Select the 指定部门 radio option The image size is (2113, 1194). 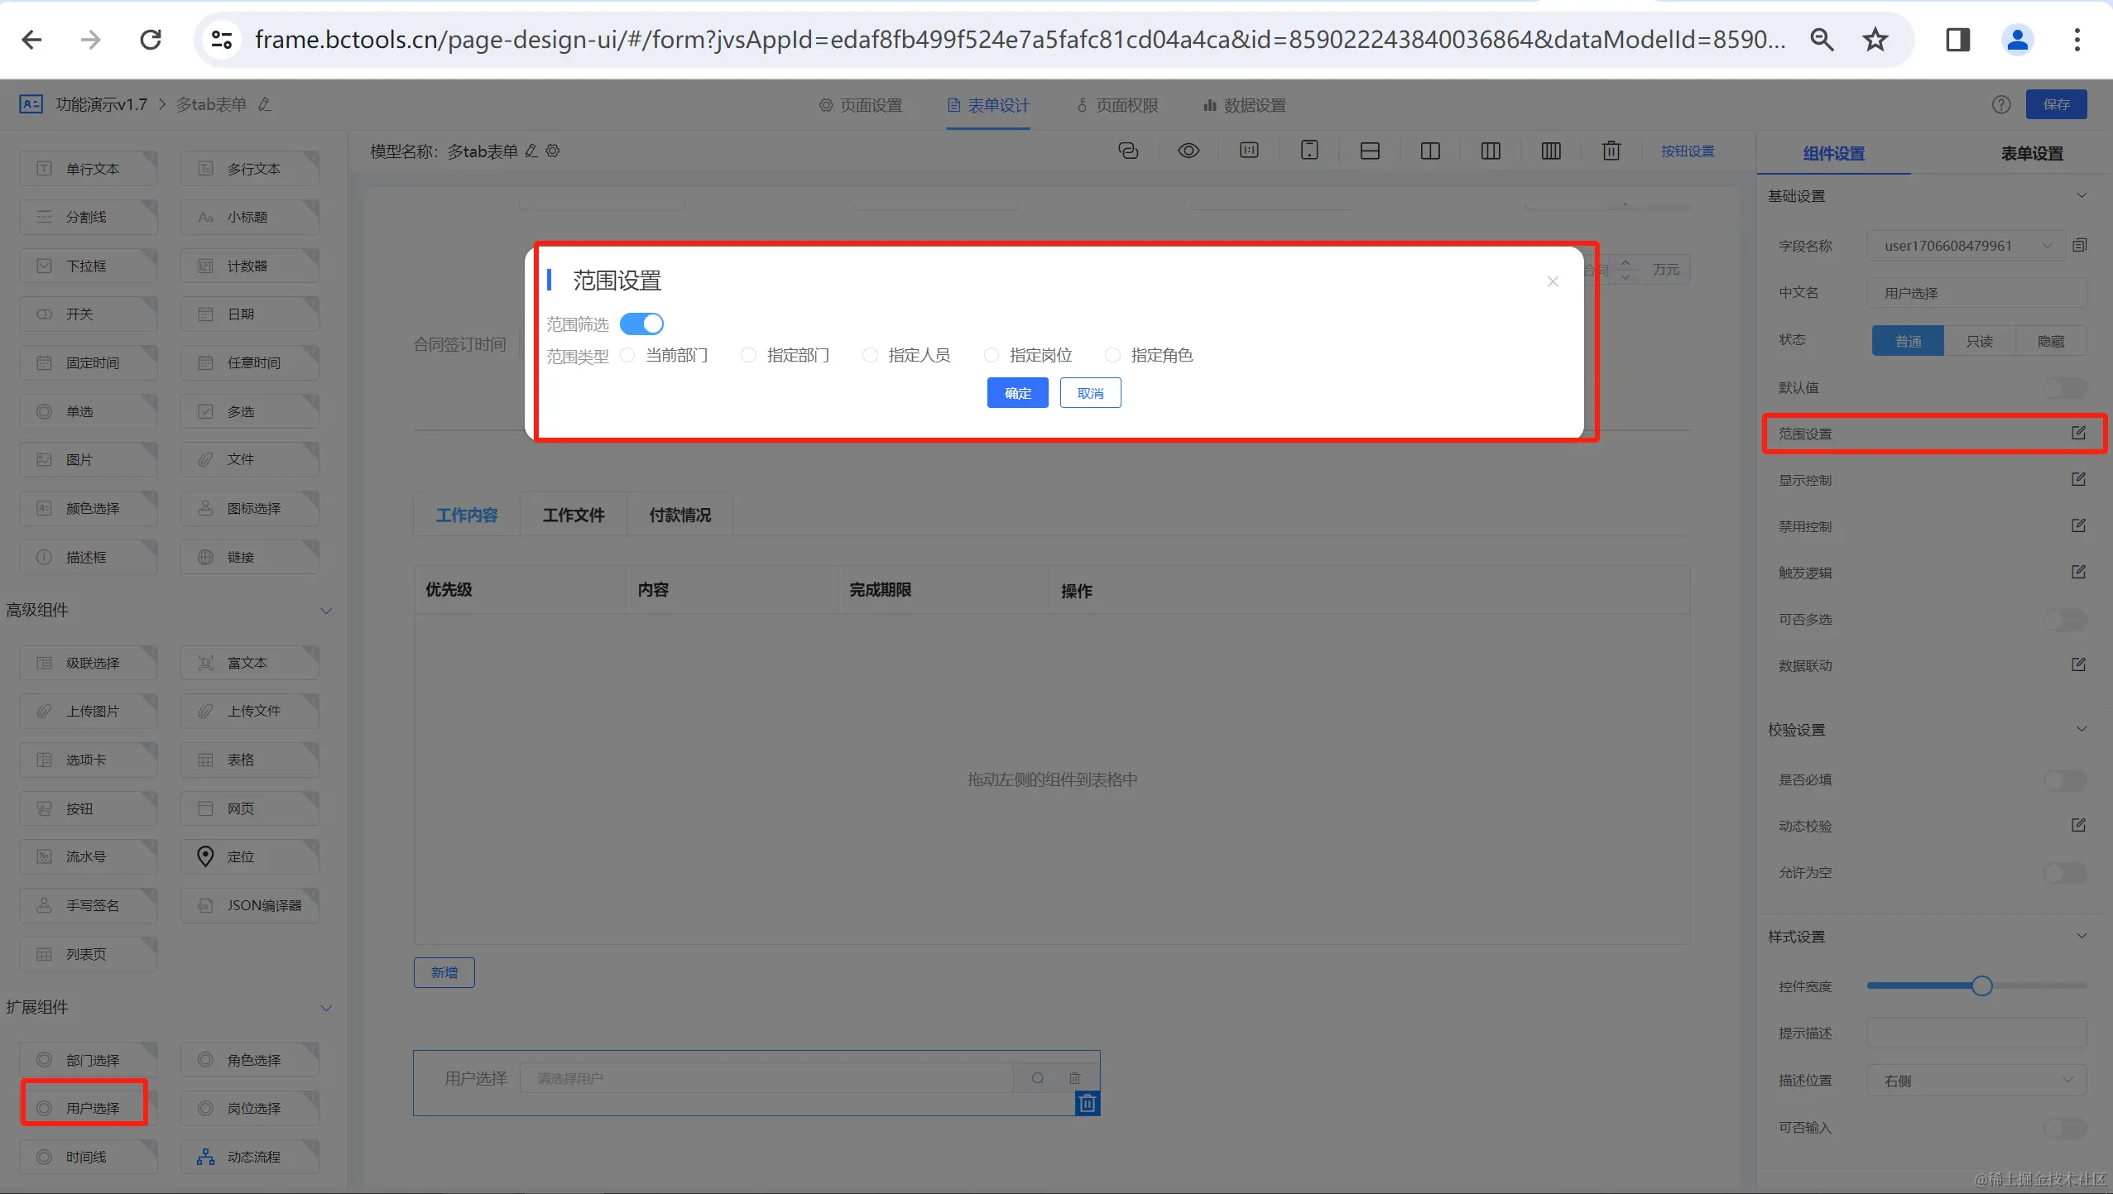click(748, 355)
